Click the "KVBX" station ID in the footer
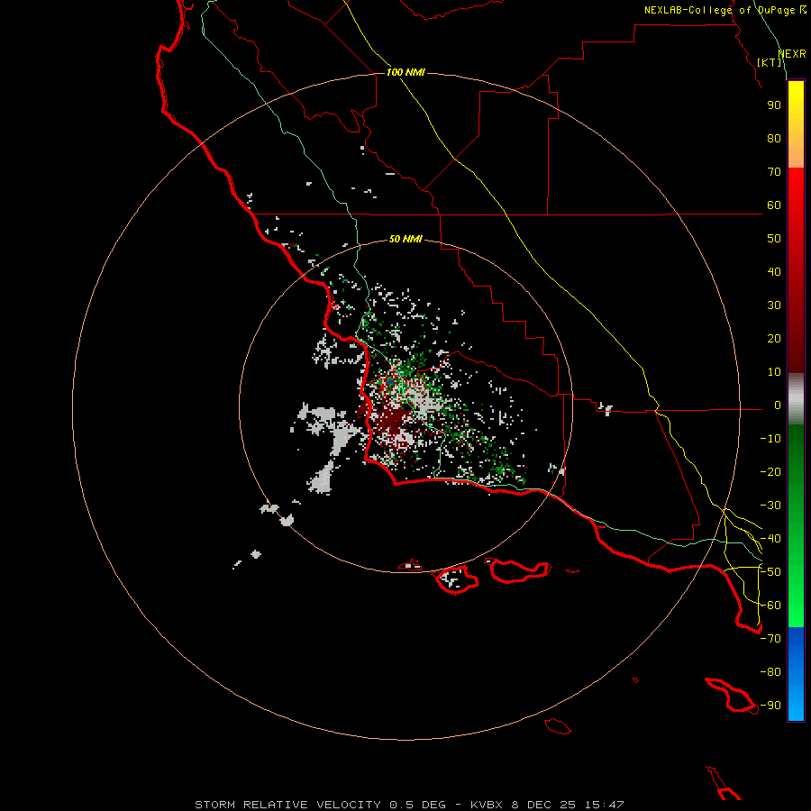The width and height of the screenshot is (811, 811). [x=488, y=805]
